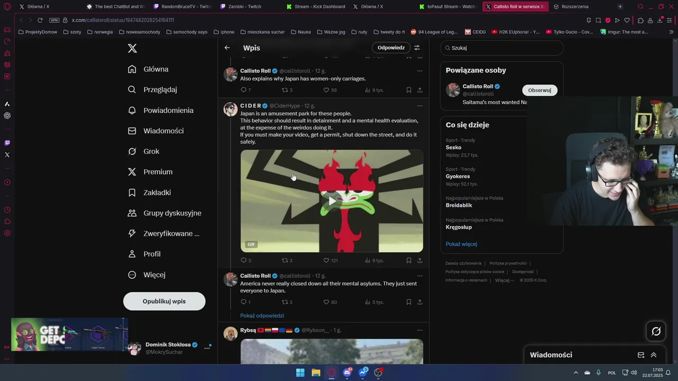Open File Explorer from taskbar
This screenshot has width=678, height=381.
[x=316, y=373]
